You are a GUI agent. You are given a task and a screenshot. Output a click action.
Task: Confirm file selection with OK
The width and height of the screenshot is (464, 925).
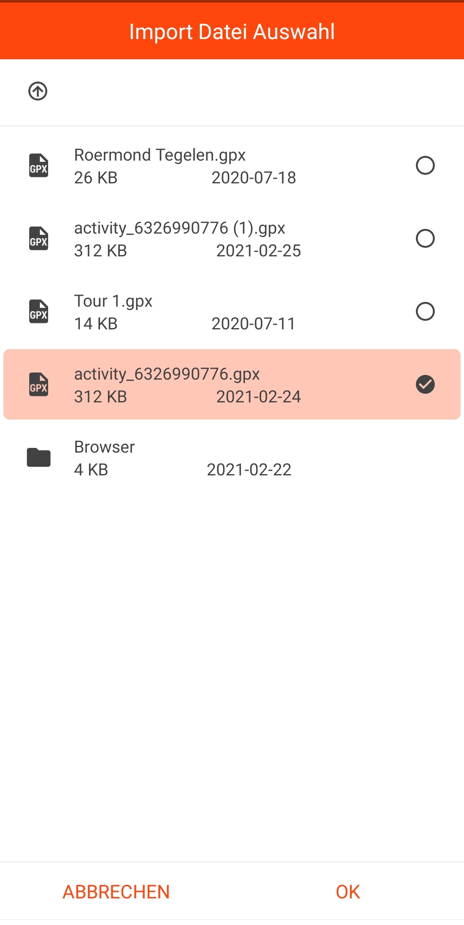tap(348, 892)
